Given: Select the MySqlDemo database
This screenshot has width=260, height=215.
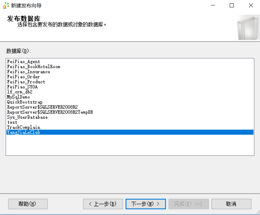Looking at the screenshot, I should click(x=18, y=97).
